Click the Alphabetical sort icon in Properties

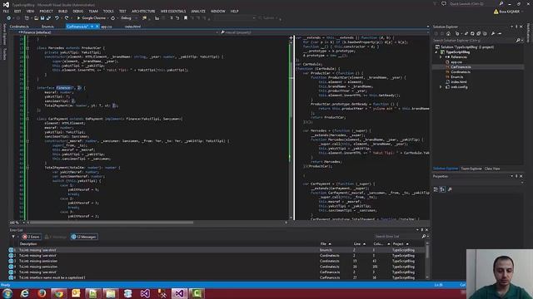442,189
